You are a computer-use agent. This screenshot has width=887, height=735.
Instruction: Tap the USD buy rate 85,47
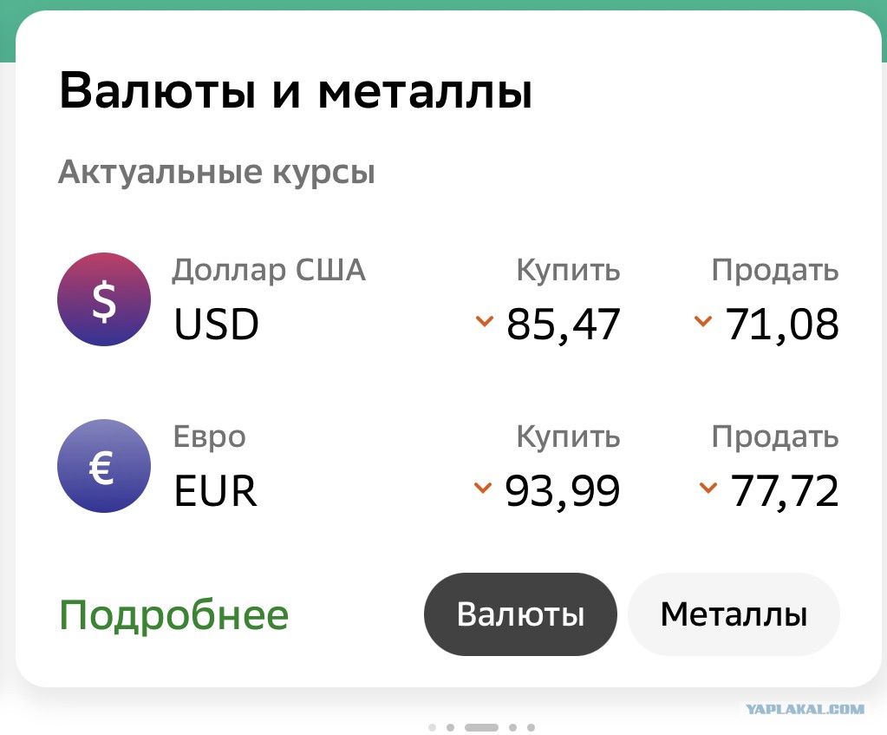[564, 325]
